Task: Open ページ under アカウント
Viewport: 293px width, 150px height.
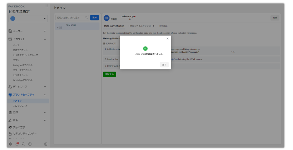Action: tap(16, 45)
